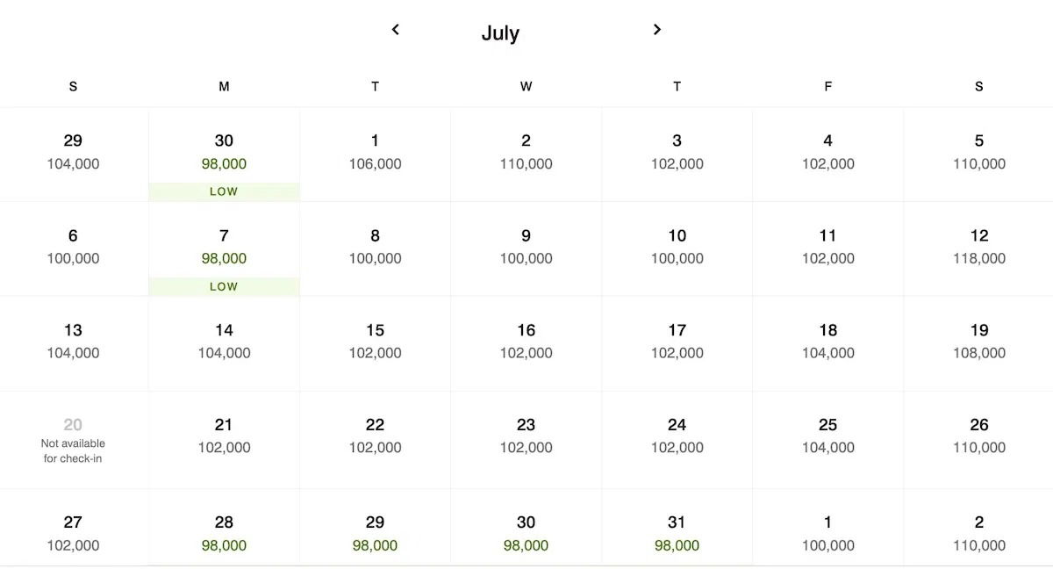This screenshot has width=1053, height=569.
Task: Click July 17 Thursday date
Action: coord(677,342)
